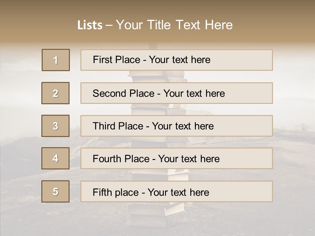Click the words 'Second Place - Your text here'
The width and height of the screenshot is (315, 236).
(x=159, y=93)
